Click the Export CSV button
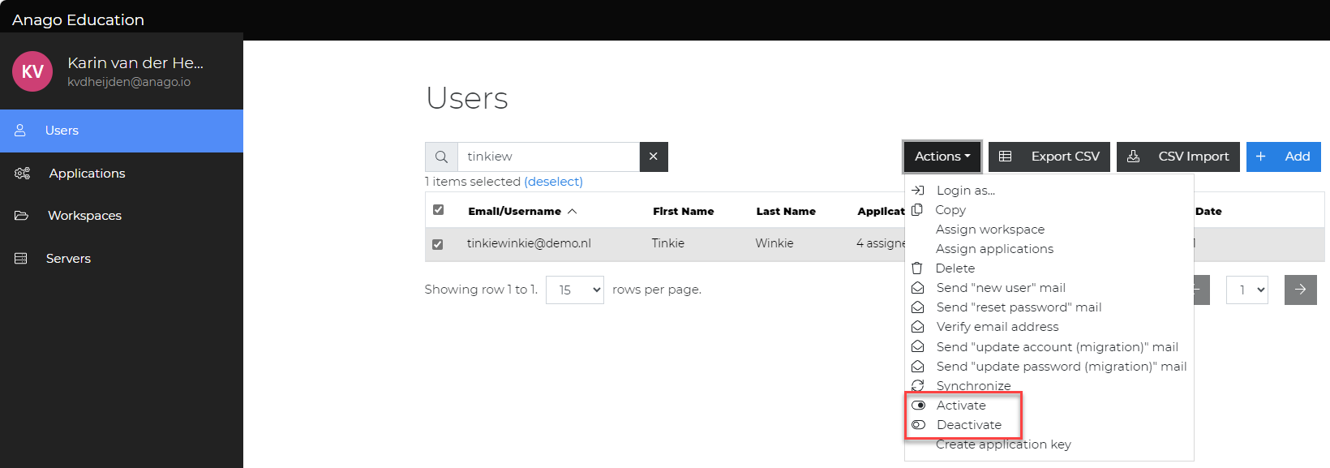Screen dimensions: 1330x468 1049,157
